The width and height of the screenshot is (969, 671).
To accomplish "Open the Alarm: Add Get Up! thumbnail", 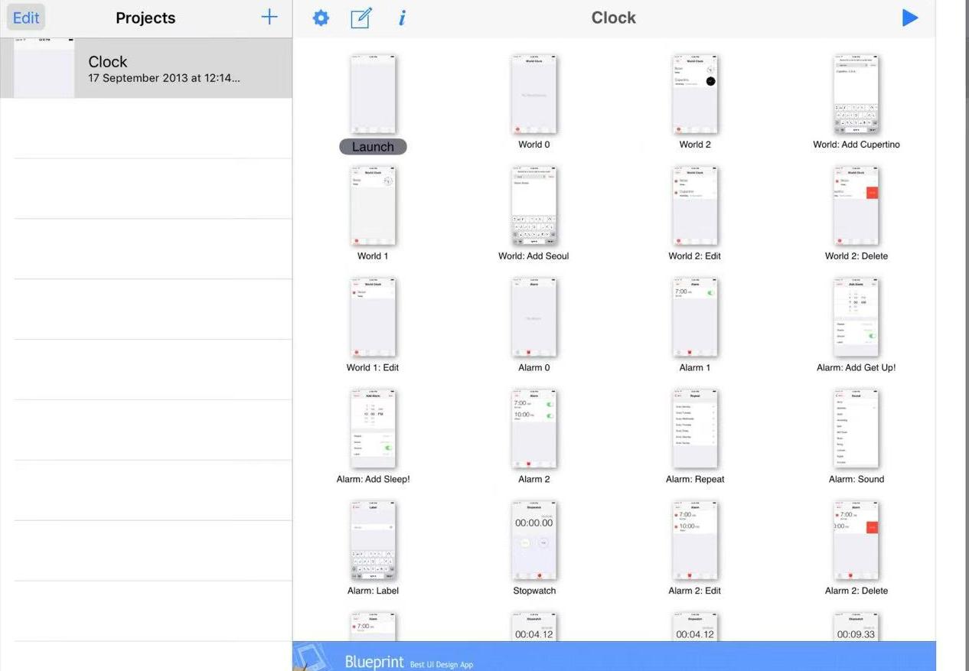I will 856,317.
